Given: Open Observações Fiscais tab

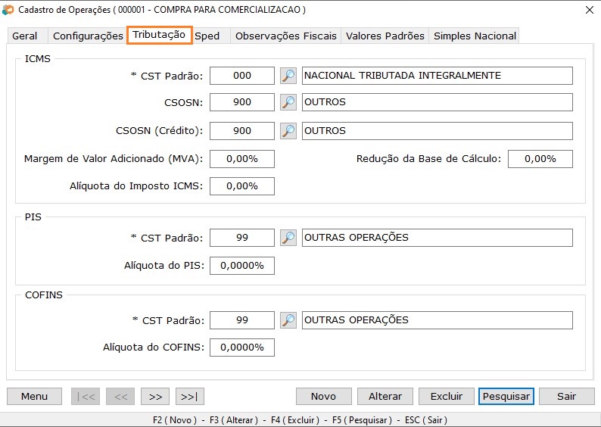Looking at the screenshot, I should (285, 36).
